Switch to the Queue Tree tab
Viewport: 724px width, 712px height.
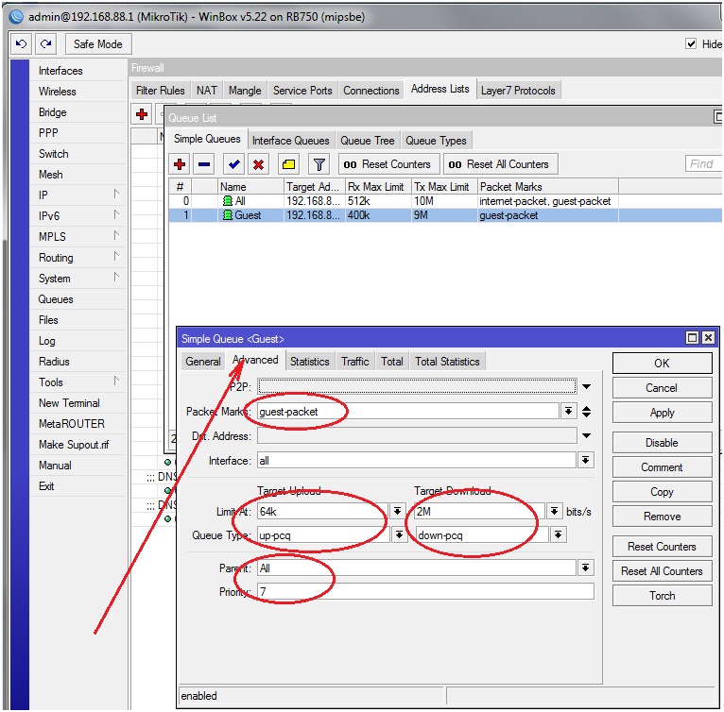tap(367, 141)
